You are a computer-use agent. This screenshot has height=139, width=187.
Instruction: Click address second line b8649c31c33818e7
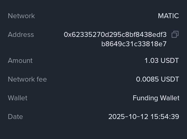(x=134, y=44)
